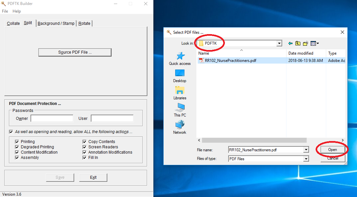Expand the Look in folder dropdown
Image resolution: width=357 pixels, height=197 pixels.
click(x=279, y=43)
